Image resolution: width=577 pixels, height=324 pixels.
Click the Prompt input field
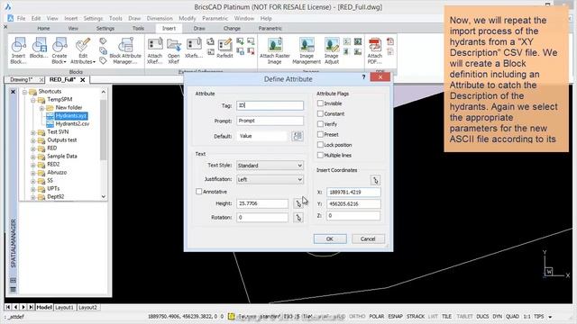tap(270, 121)
